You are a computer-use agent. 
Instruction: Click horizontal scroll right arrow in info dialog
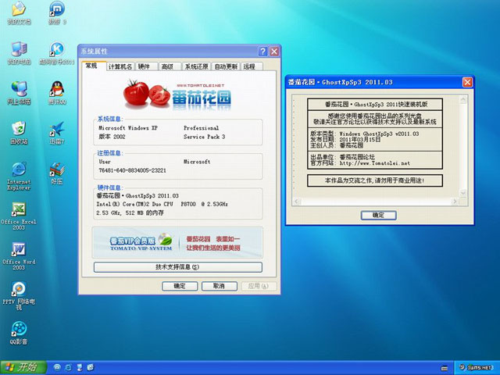[455, 202]
